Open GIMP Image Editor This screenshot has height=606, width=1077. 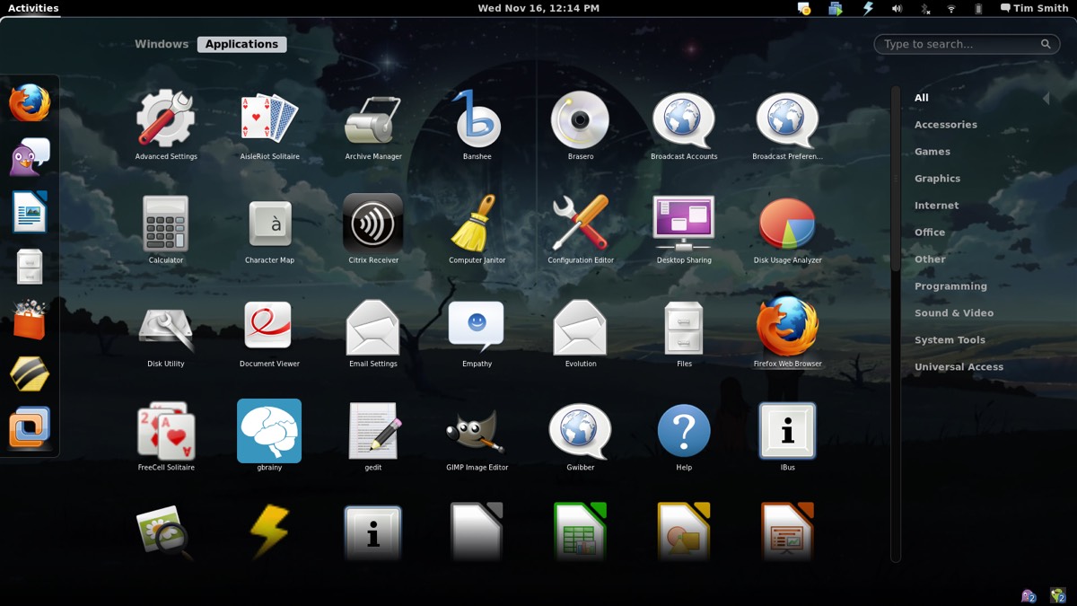coord(477,432)
